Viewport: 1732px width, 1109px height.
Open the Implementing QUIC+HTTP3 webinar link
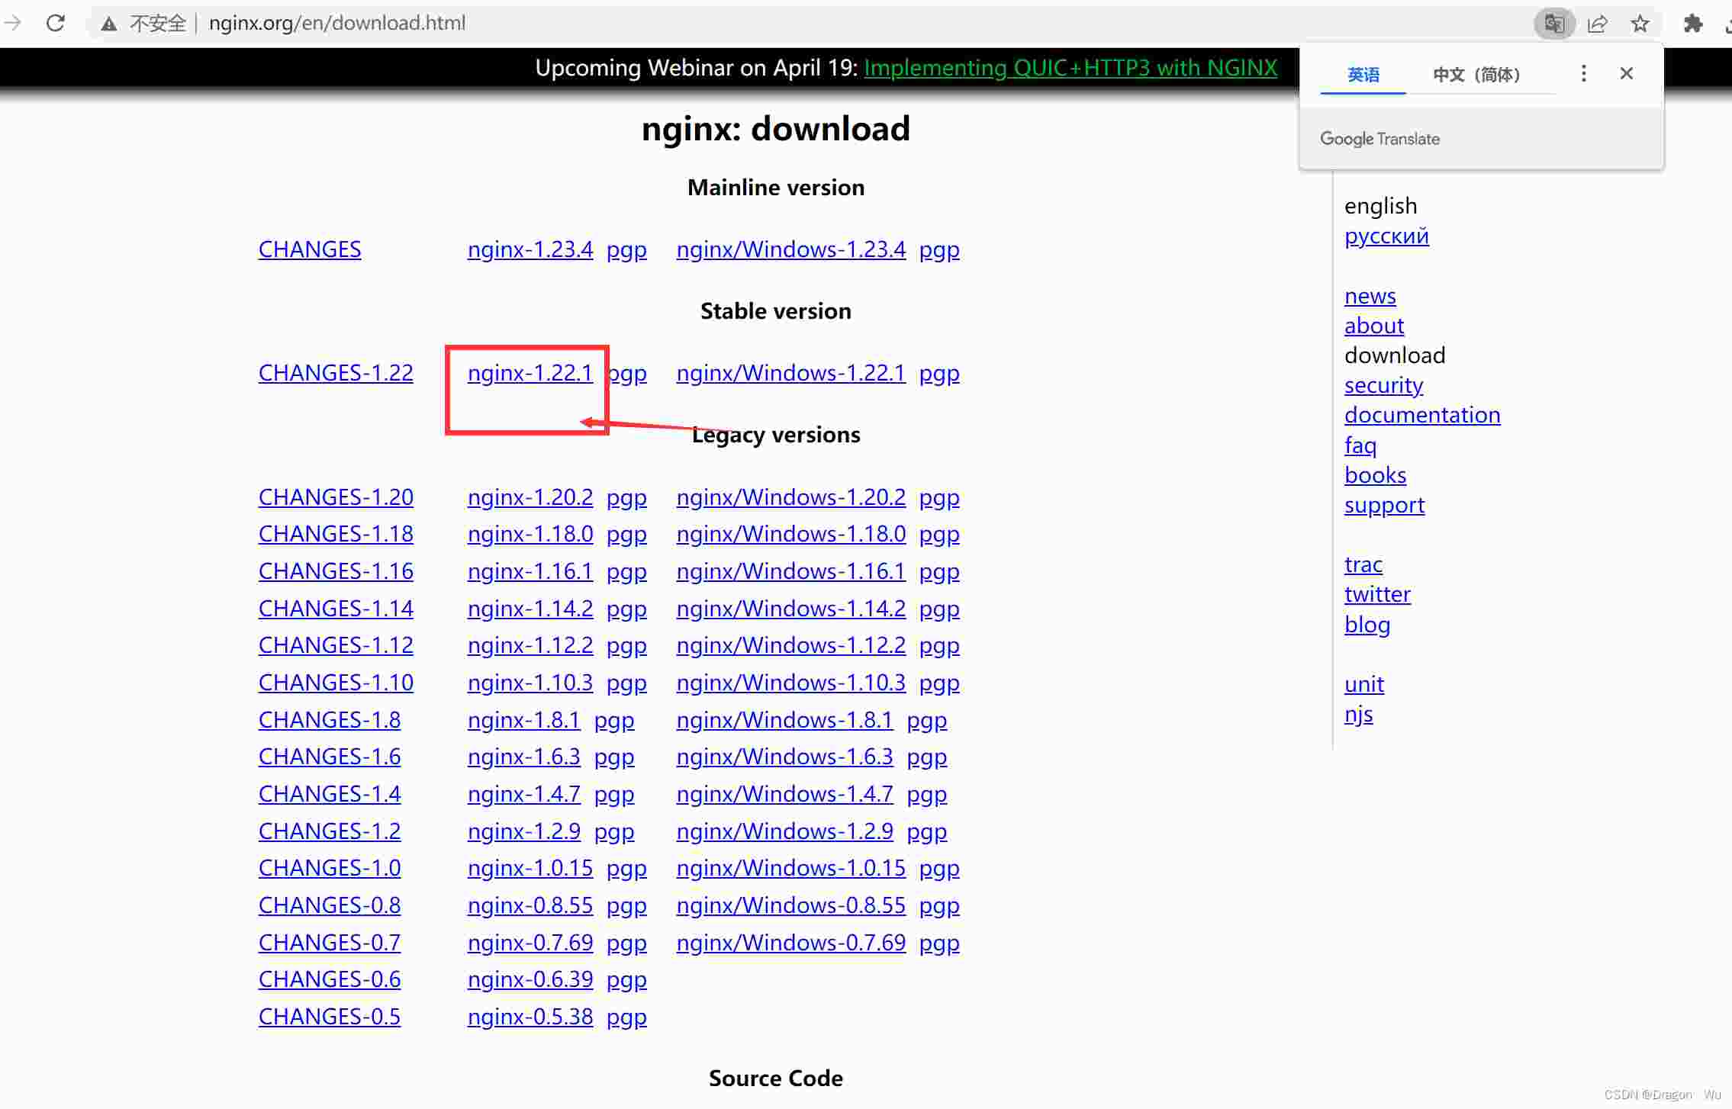[x=1070, y=68]
